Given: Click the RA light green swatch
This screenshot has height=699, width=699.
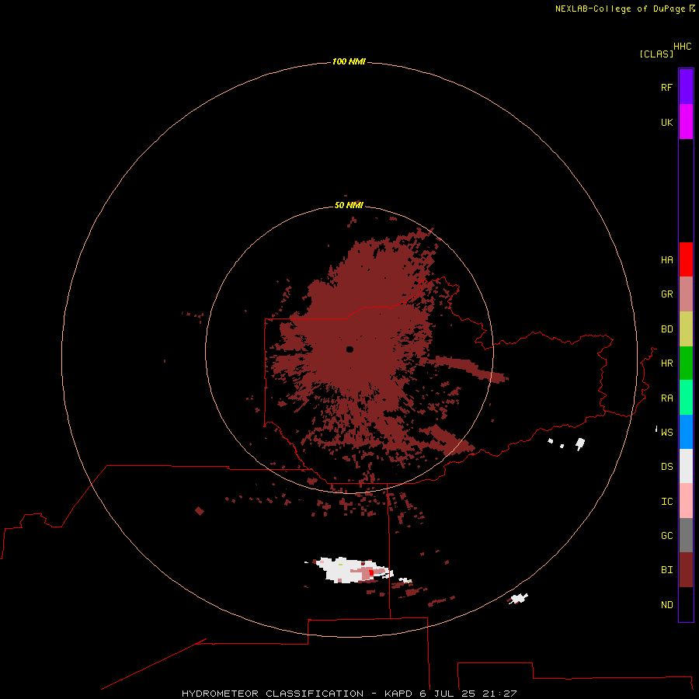Looking at the screenshot, I should tap(686, 398).
